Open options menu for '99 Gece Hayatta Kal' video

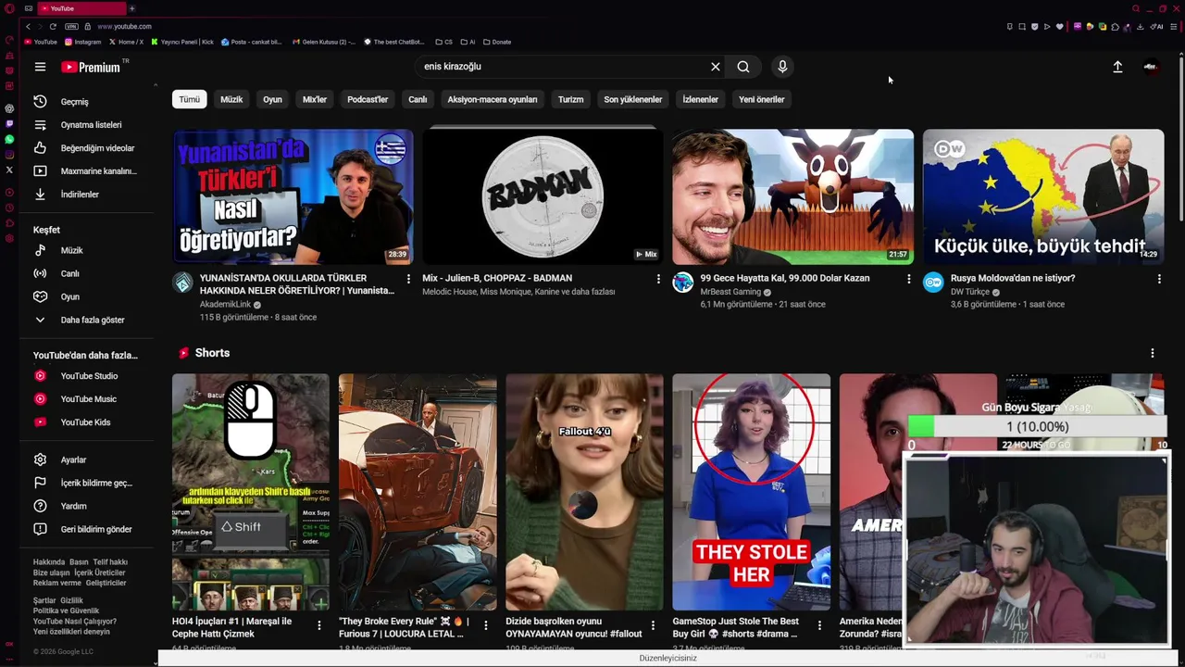[x=908, y=279]
